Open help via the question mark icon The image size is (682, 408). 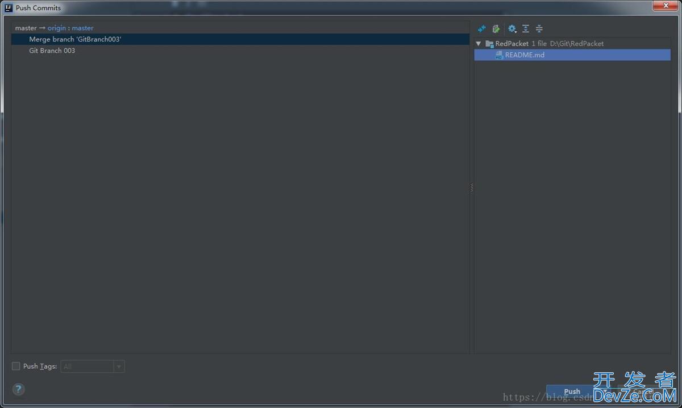[18, 389]
